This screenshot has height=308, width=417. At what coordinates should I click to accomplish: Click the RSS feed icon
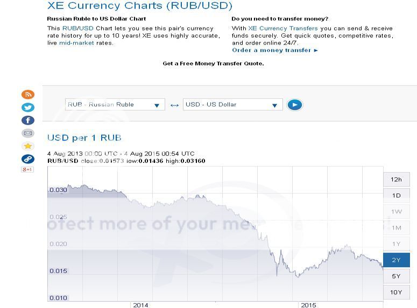point(27,95)
